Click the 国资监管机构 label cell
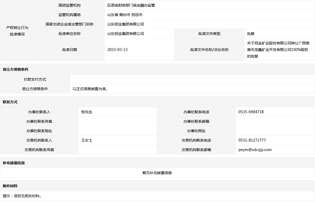Screen dimensions: 315x202 pyautogui.click(x=69, y=5)
